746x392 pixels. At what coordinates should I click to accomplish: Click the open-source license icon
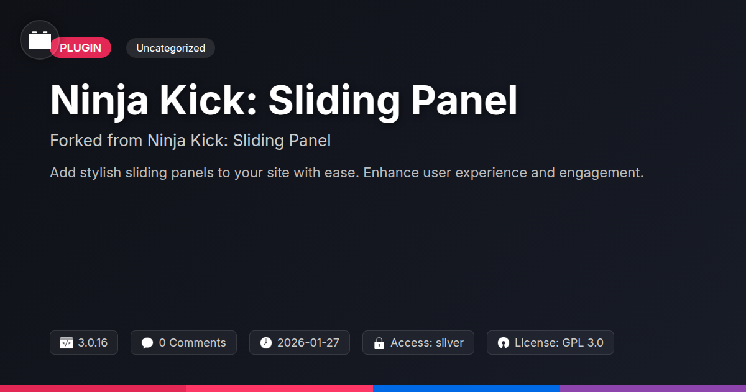504,343
